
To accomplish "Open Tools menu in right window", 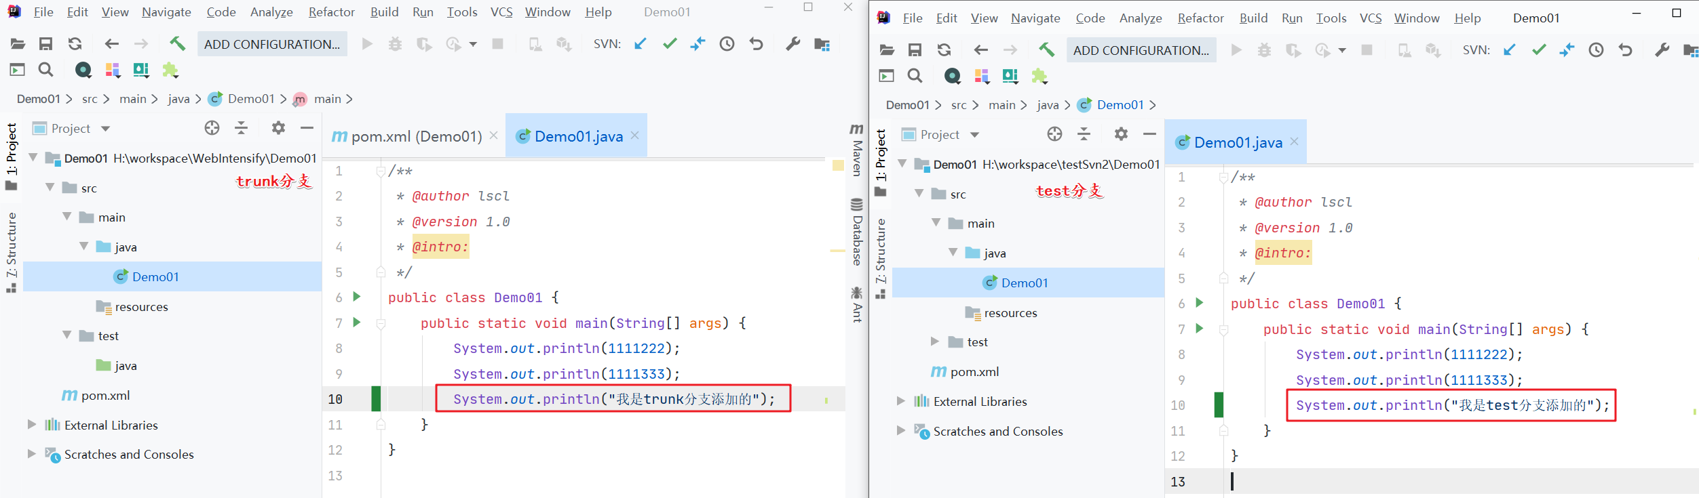I will tap(1331, 18).
